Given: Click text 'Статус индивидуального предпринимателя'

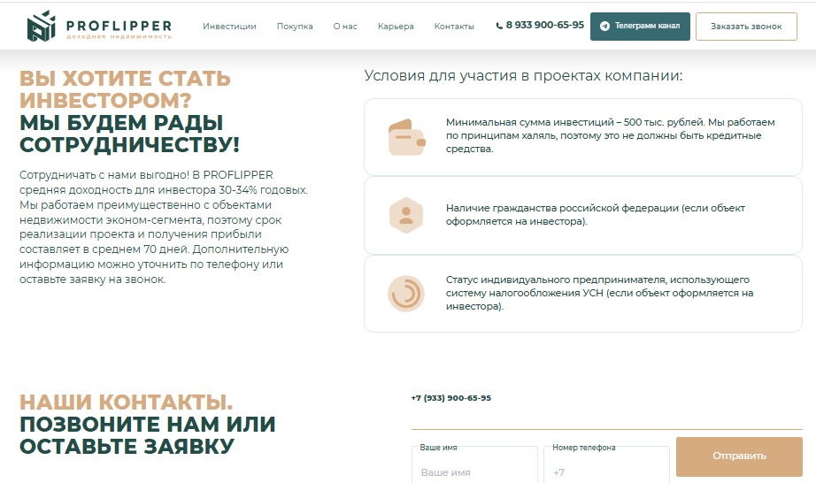Looking at the screenshot, I should (x=556, y=280).
